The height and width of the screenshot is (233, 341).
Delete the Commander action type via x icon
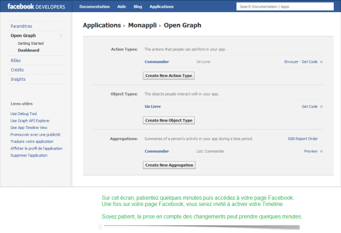321,61
